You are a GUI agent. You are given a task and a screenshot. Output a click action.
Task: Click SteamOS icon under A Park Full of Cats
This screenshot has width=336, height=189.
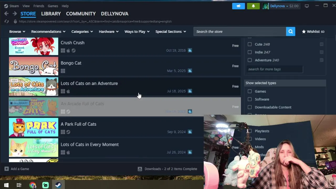(x=68, y=132)
